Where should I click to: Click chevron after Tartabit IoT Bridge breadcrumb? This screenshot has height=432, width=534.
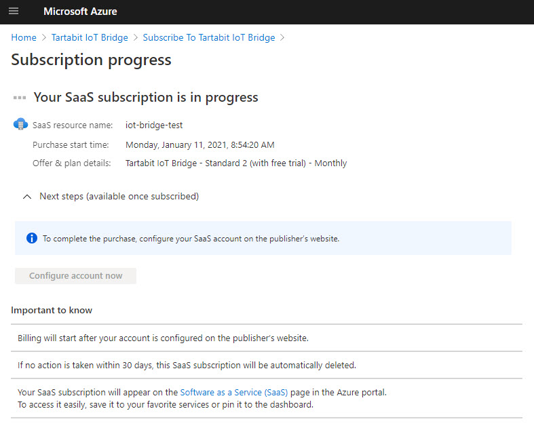tap(136, 37)
